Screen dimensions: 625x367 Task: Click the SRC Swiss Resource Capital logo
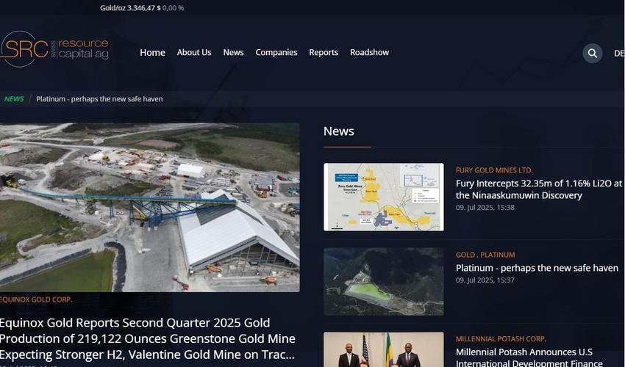click(x=54, y=48)
